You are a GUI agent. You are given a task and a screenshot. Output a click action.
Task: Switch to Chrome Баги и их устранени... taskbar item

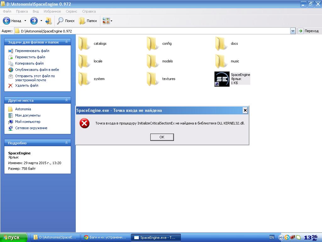coord(106,238)
